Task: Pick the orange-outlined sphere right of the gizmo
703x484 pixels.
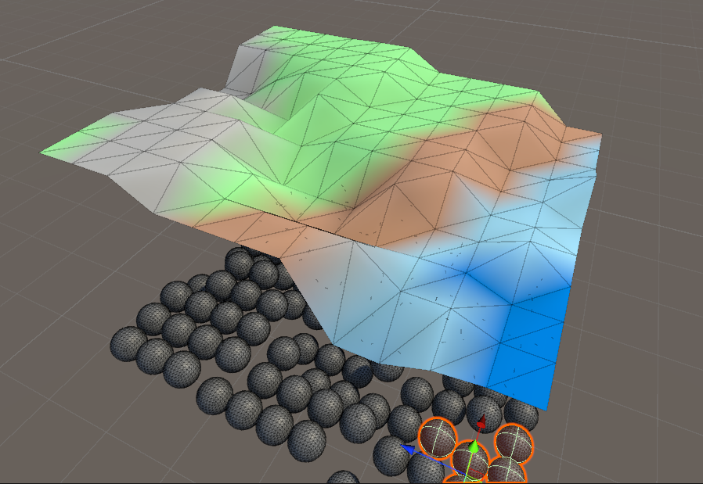Action: [514, 443]
